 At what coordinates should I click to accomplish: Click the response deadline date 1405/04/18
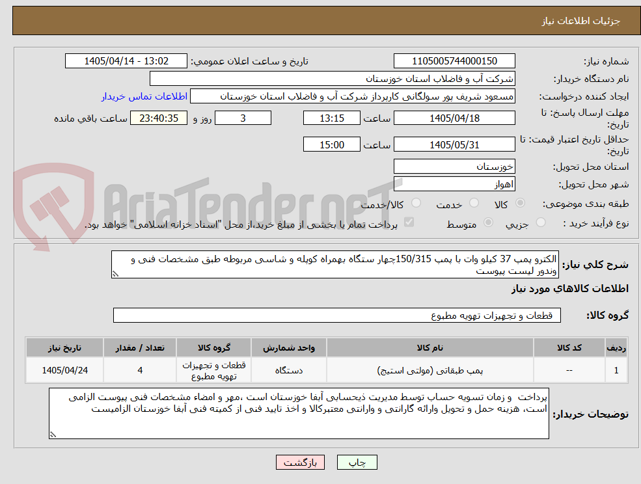[x=454, y=118]
